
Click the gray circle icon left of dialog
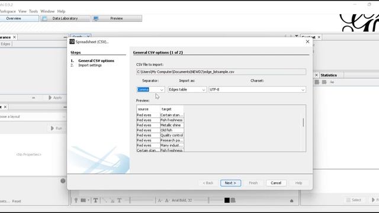pos(63,181)
